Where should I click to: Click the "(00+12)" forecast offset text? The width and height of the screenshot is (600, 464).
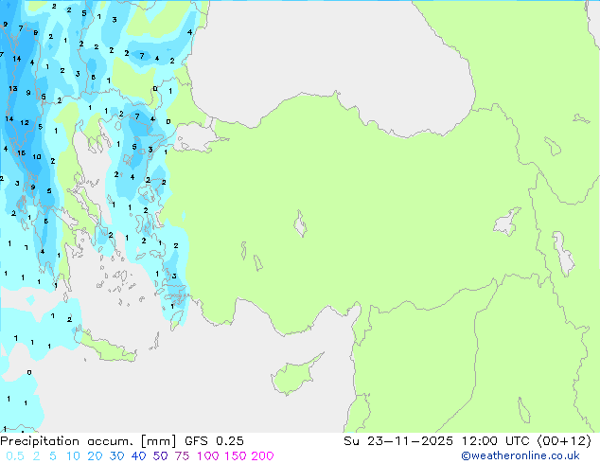point(564,441)
